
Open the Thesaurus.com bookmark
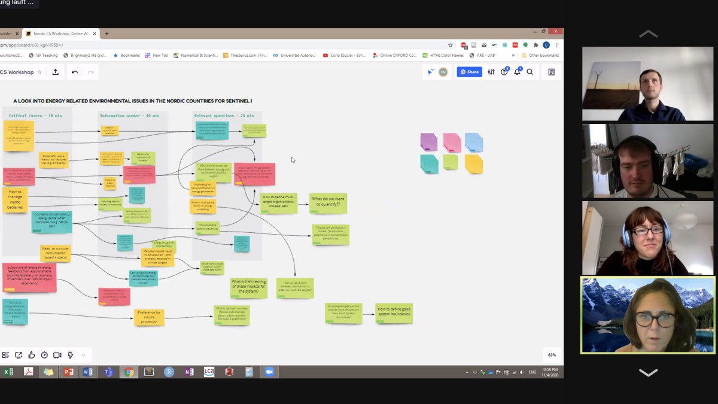coord(245,55)
